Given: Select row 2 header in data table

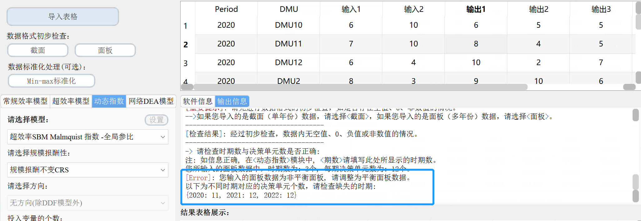Looking at the screenshot, I should point(186,45).
